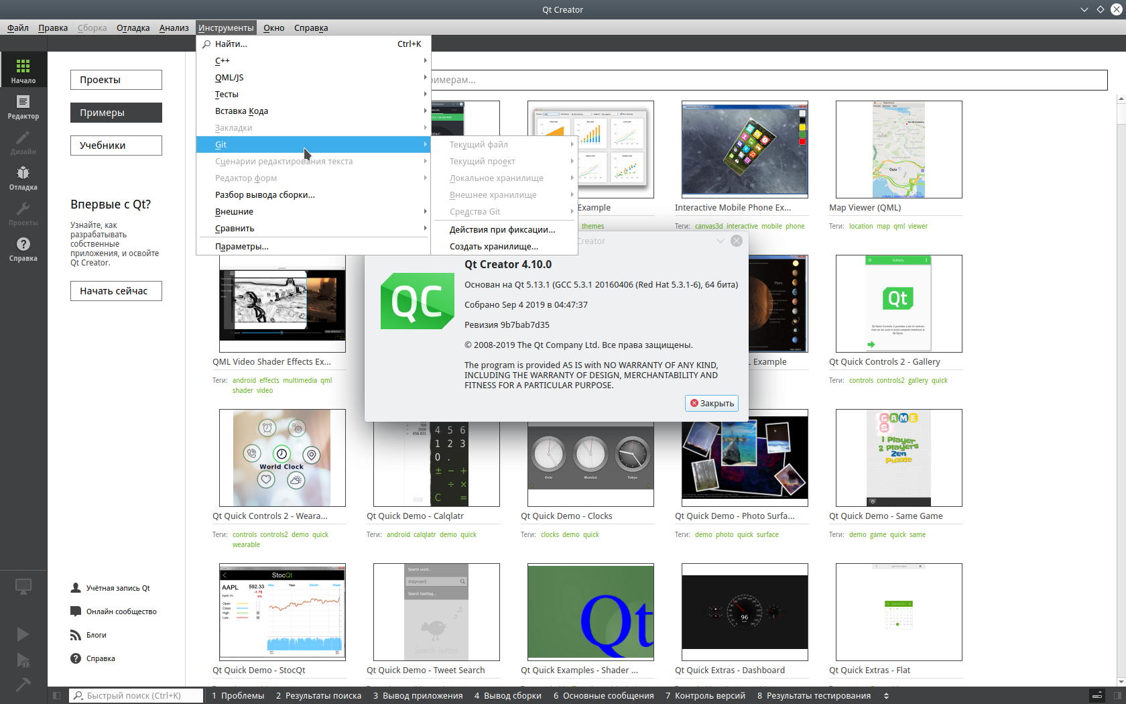Select Параметры... in the Tools menu

pos(242,247)
